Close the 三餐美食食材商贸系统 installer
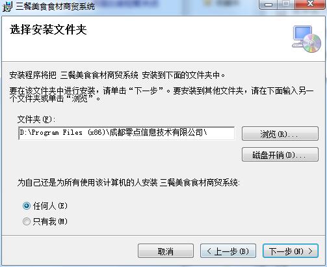This screenshot has width=327, height=267. tap(310, 5)
